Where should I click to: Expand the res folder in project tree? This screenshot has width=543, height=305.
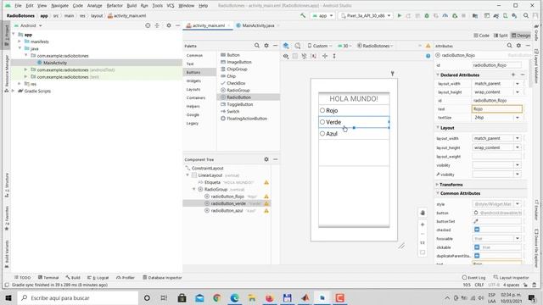coord(20,84)
